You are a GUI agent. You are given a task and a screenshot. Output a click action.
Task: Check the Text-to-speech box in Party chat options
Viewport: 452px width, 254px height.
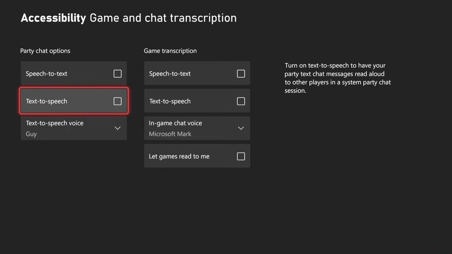[117, 101]
